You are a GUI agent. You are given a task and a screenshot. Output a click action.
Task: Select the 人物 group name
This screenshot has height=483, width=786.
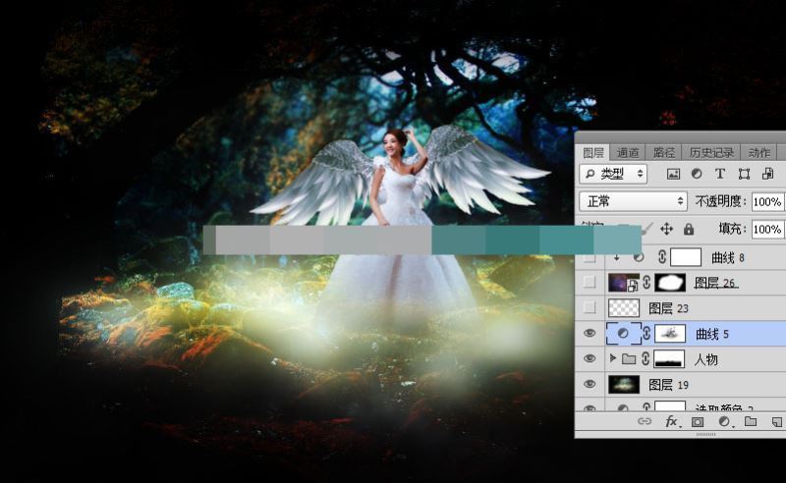click(x=705, y=359)
